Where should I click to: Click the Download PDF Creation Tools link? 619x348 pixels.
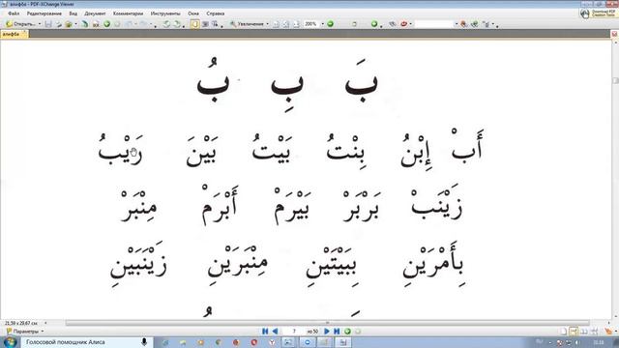pyautogui.click(x=599, y=14)
